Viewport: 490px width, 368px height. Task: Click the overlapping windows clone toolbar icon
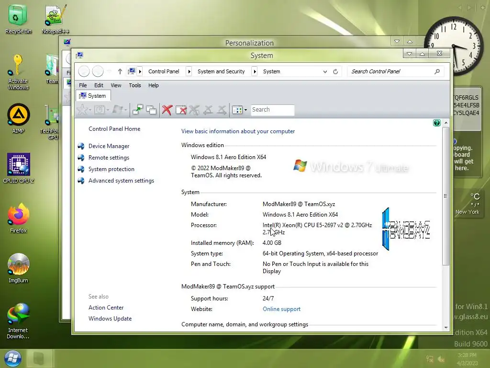pos(151,110)
